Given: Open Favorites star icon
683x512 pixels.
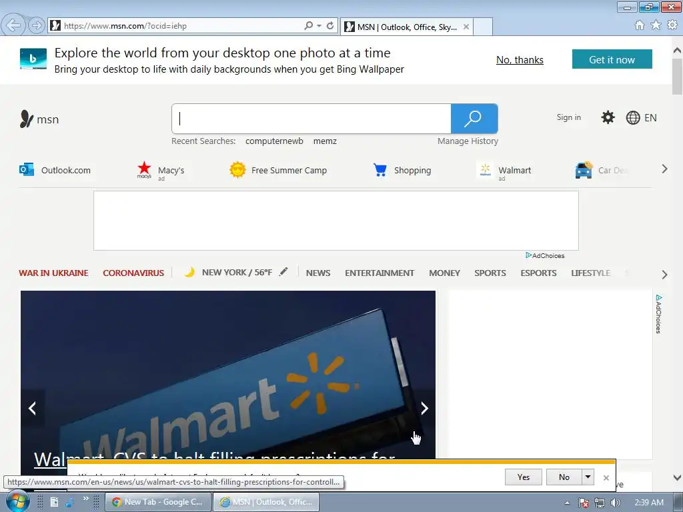Looking at the screenshot, I should [x=656, y=25].
